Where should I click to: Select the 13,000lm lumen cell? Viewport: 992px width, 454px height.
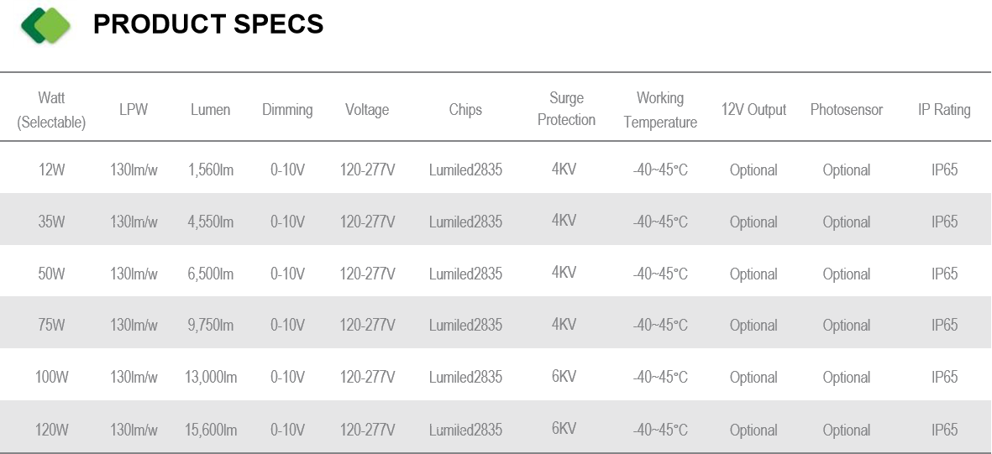[x=211, y=378]
